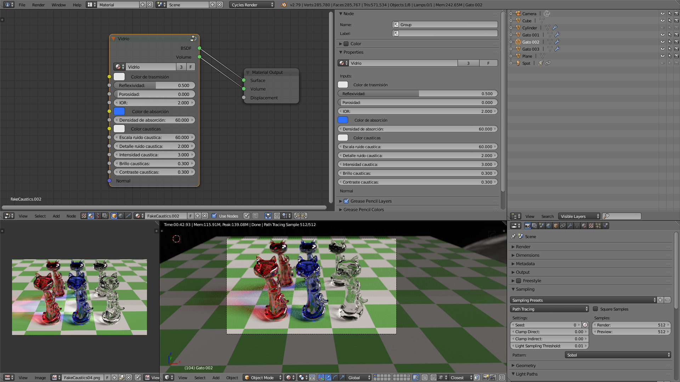The image size is (680, 382).
Task: Click FakeCaustics04.png render thumbnail image
Action: click(79, 297)
